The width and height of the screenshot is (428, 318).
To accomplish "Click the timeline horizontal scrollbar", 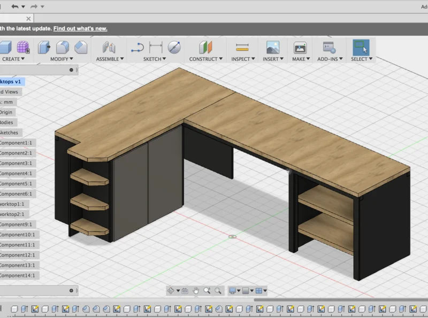I will pos(341,300).
